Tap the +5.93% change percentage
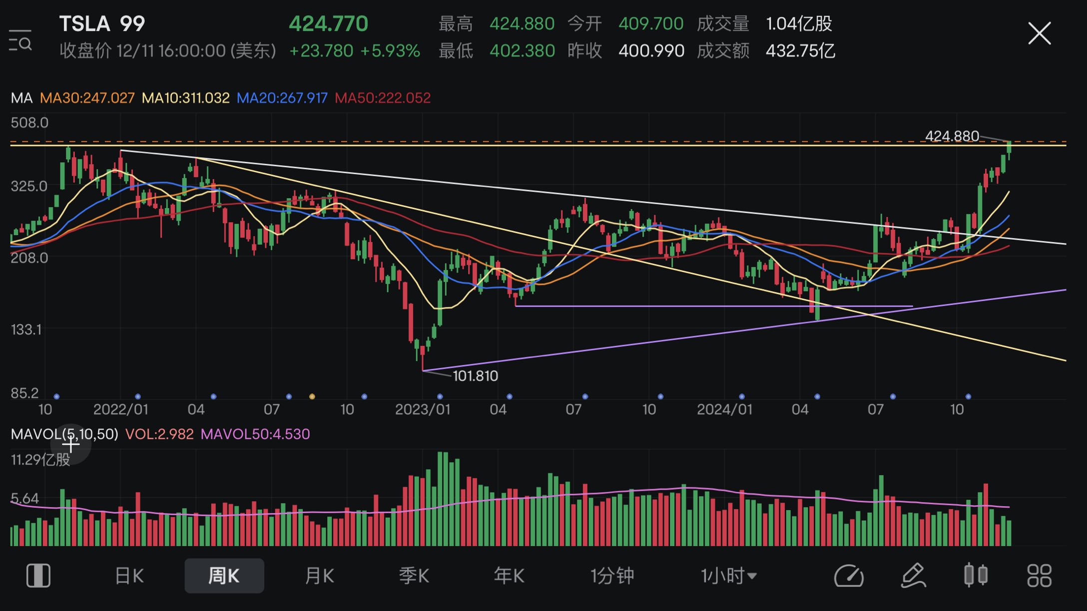Image resolution: width=1087 pixels, height=611 pixels. [x=390, y=51]
